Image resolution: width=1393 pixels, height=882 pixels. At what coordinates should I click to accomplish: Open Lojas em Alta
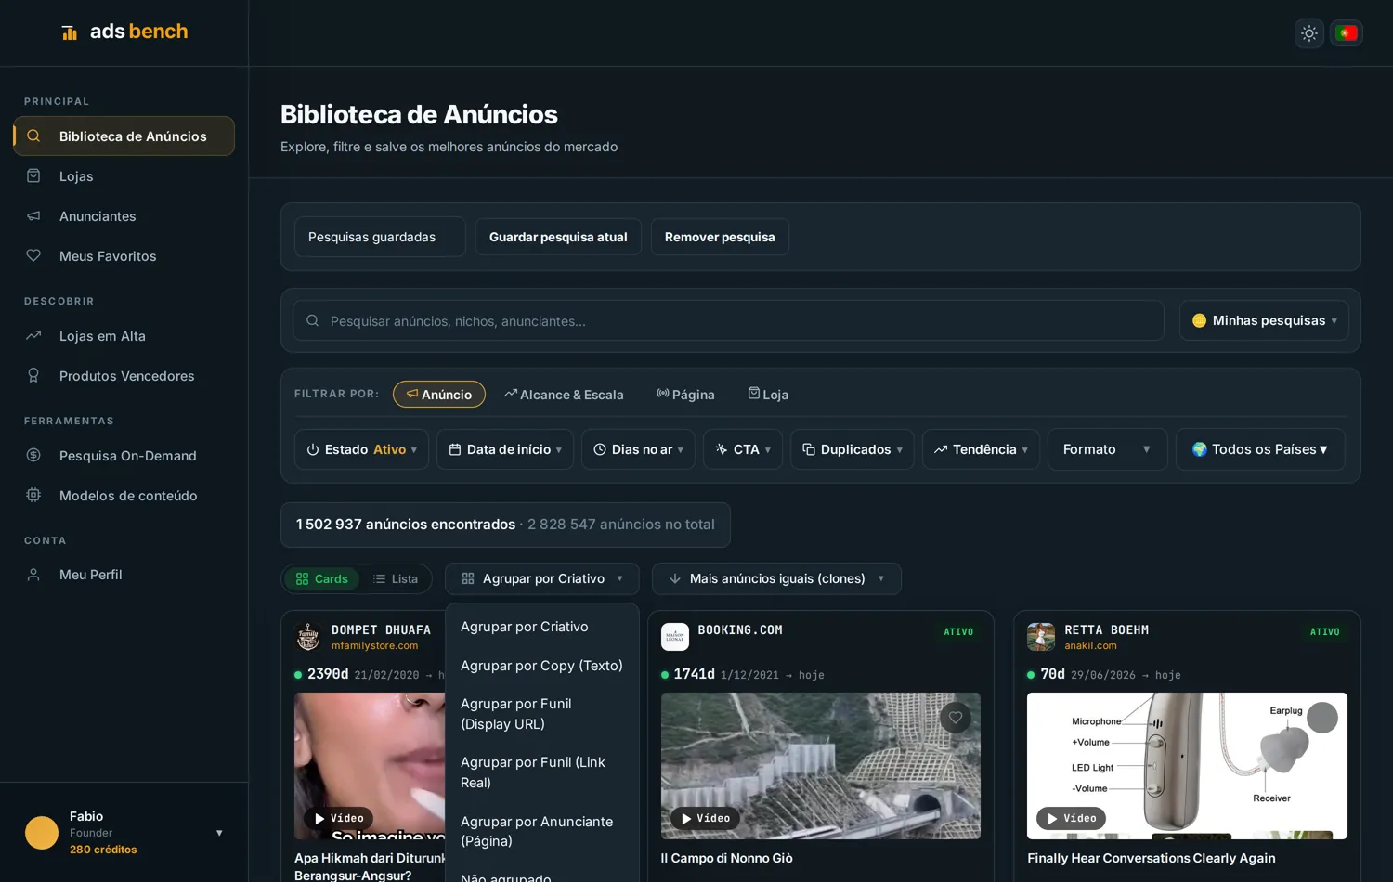point(124,336)
